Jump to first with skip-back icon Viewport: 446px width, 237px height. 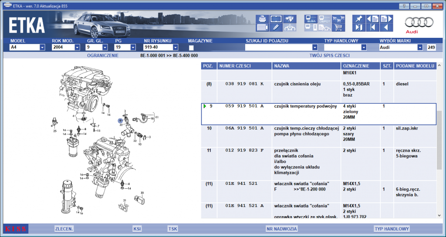373,27
